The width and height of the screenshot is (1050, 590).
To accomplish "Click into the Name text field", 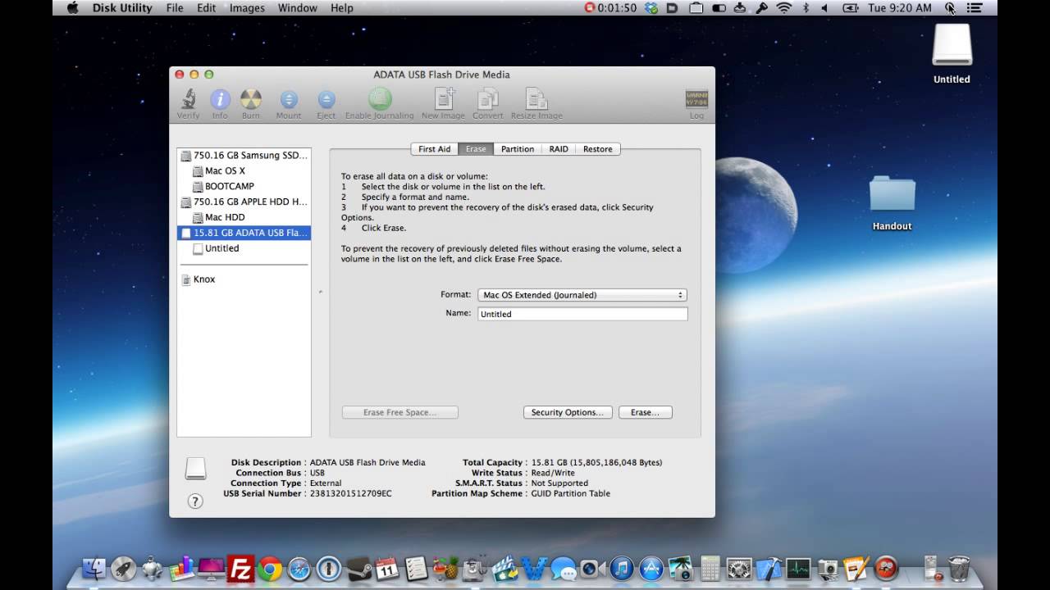I will click(582, 314).
